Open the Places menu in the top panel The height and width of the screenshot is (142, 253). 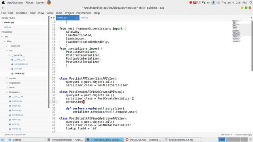coord(29,3)
